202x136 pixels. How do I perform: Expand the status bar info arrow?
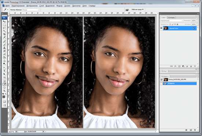click(43, 132)
